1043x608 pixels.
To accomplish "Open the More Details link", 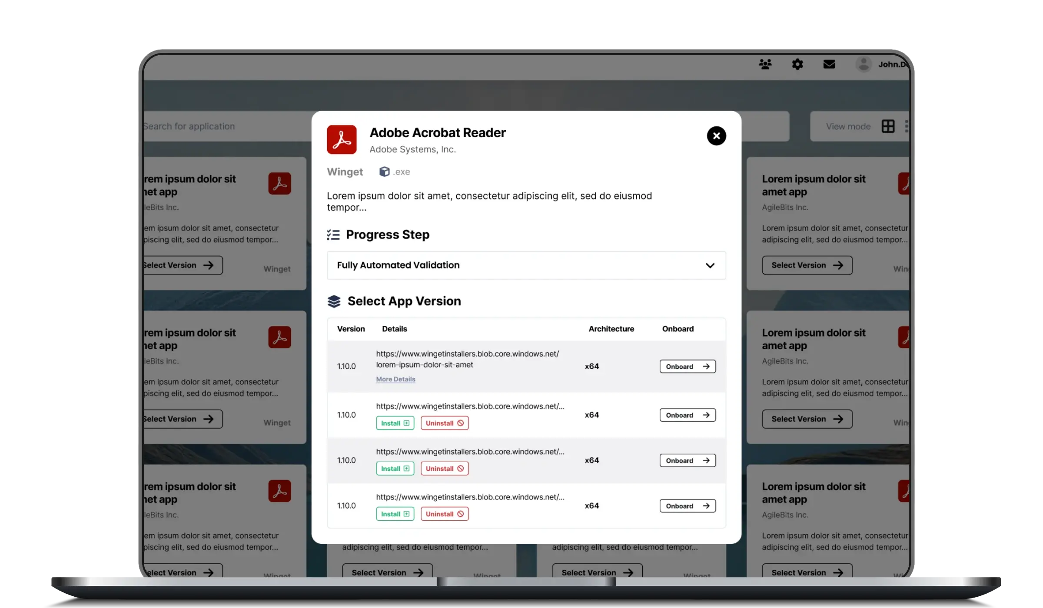I will tap(395, 379).
